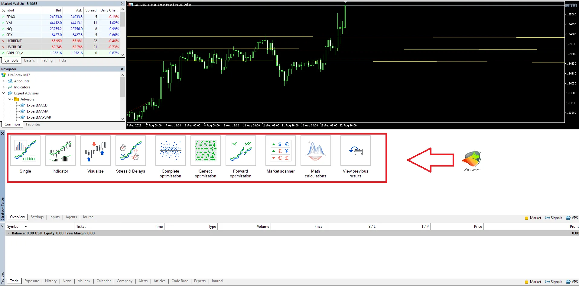Click the LiteForex MT5 root icon
The image size is (579, 286).
(4, 75)
